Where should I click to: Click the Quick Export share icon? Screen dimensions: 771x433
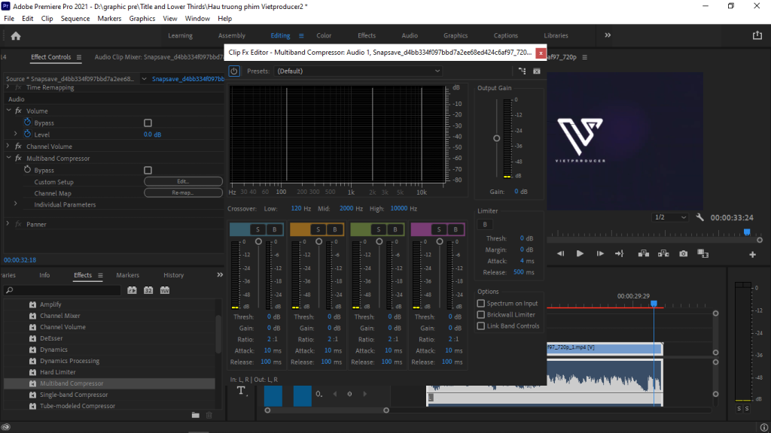pyautogui.click(x=757, y=35)
